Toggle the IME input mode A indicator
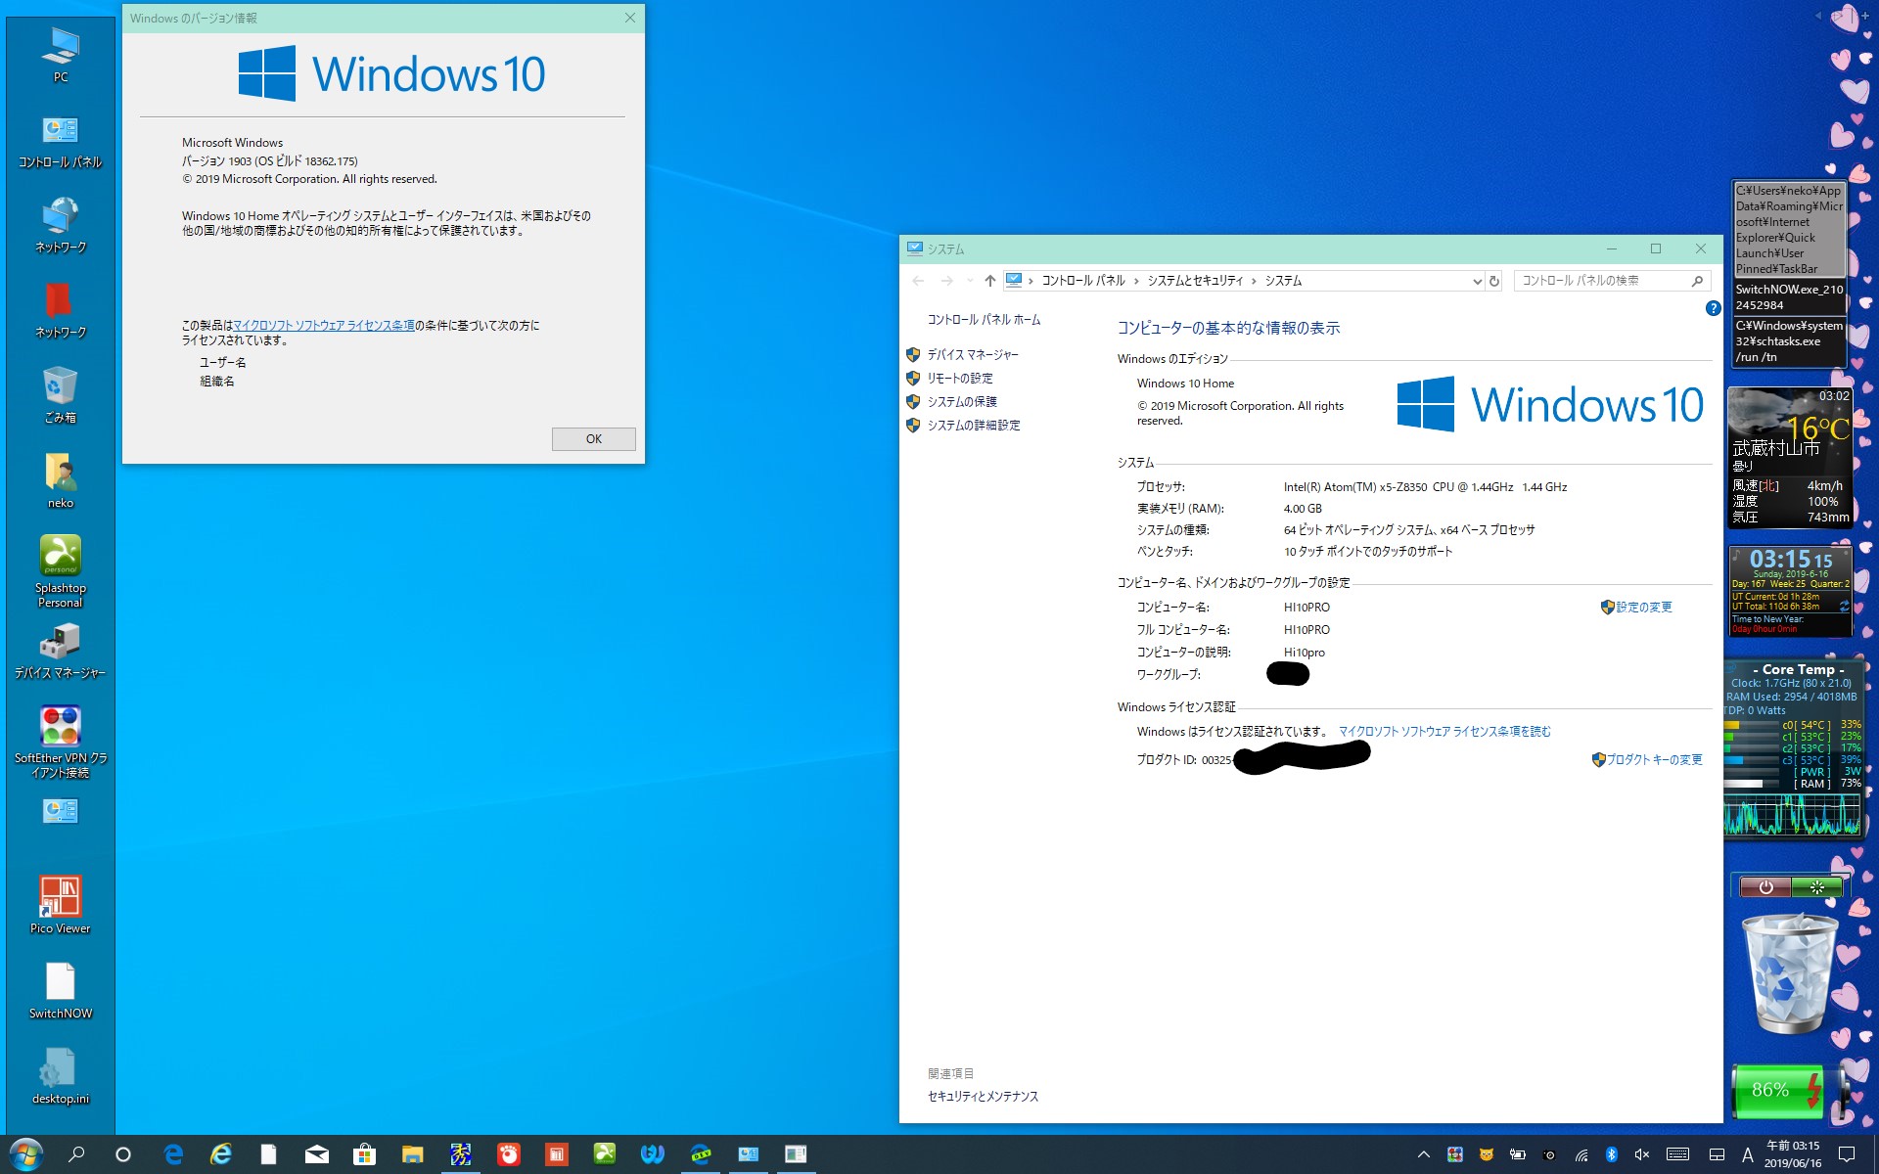 (x=1747, y=1154)
